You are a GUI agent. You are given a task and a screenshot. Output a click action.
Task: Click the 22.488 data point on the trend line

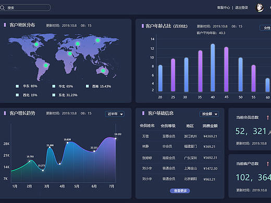point(50,147)
